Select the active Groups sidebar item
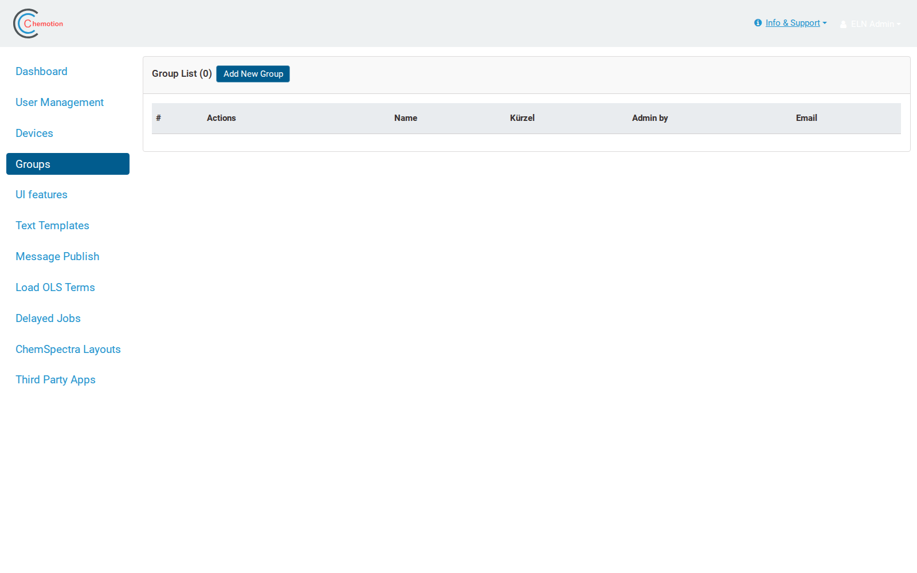 click(68, 164)
